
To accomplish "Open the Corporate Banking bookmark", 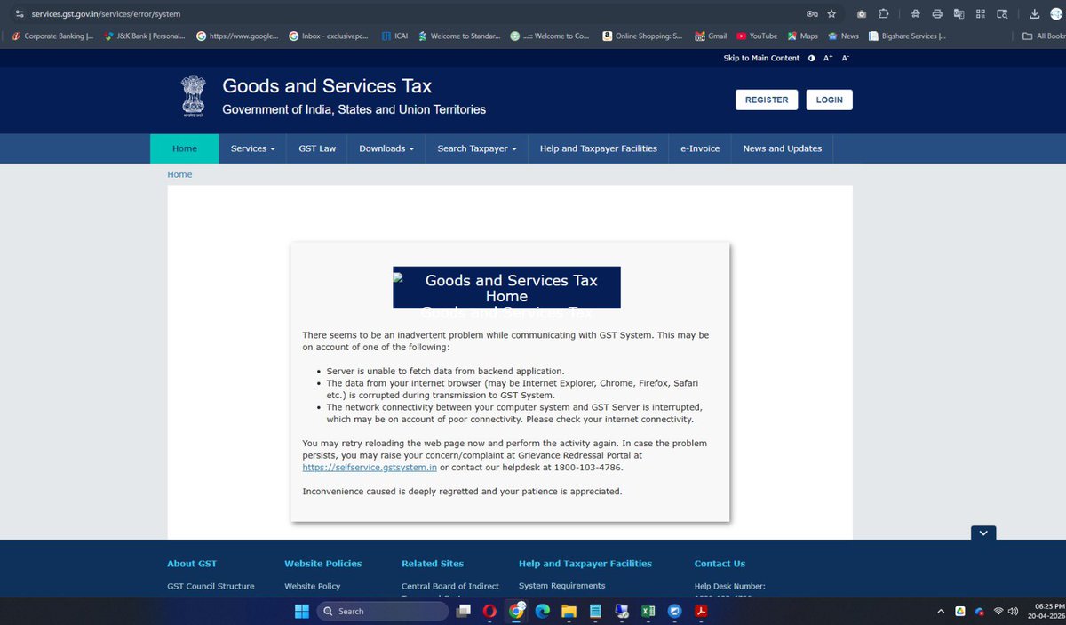I will (52, 36).
